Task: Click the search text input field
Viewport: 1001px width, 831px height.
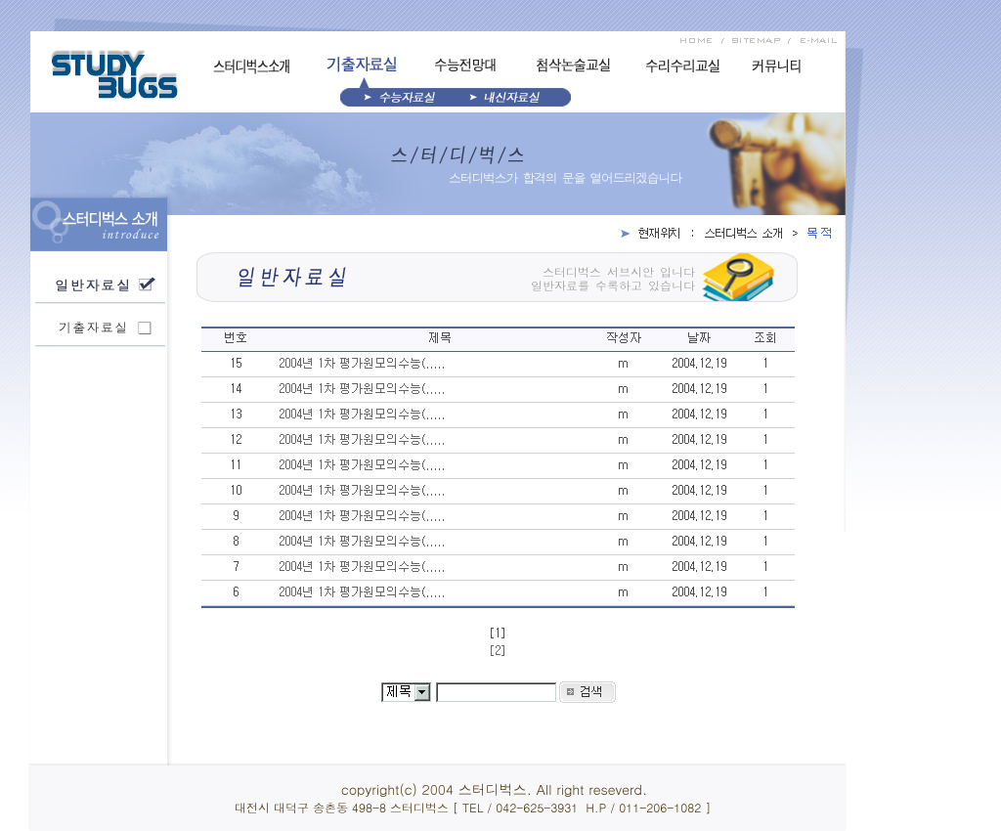Action: 496,692
